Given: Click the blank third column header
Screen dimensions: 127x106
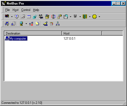Looking at the screenshot, I should click(x=112, y=33).
